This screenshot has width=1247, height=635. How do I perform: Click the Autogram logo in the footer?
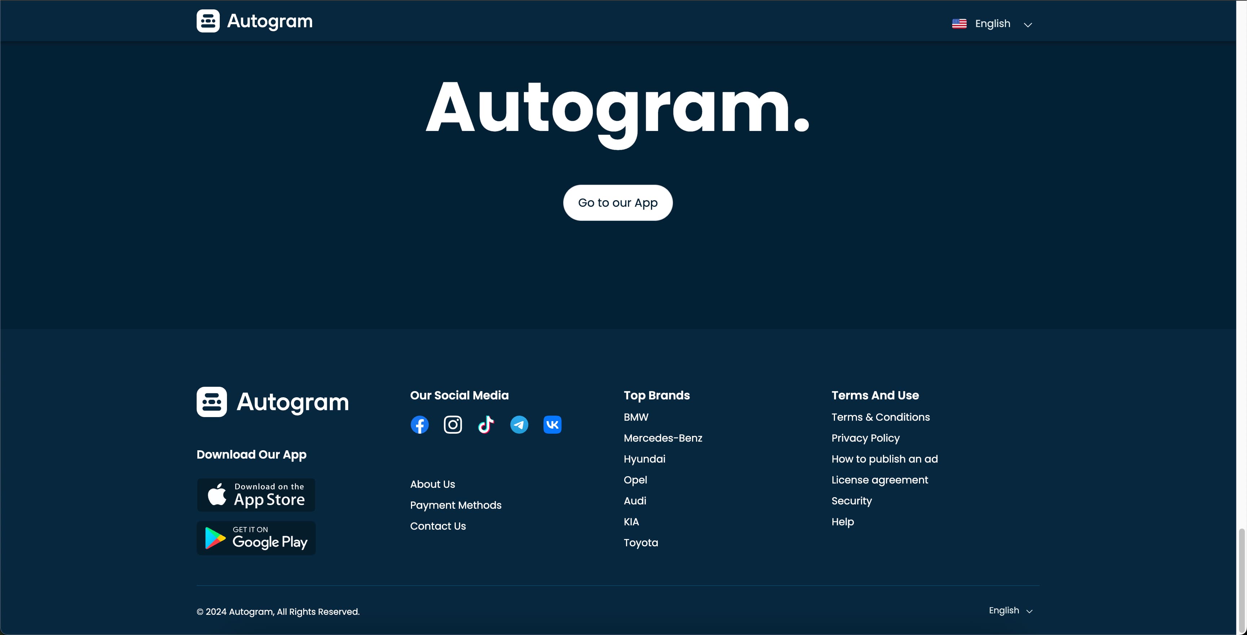point(272,402)
